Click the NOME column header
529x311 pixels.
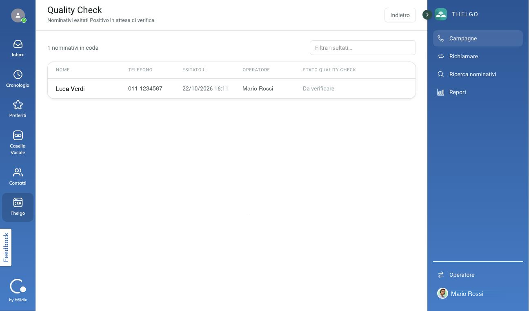(63, 70)
